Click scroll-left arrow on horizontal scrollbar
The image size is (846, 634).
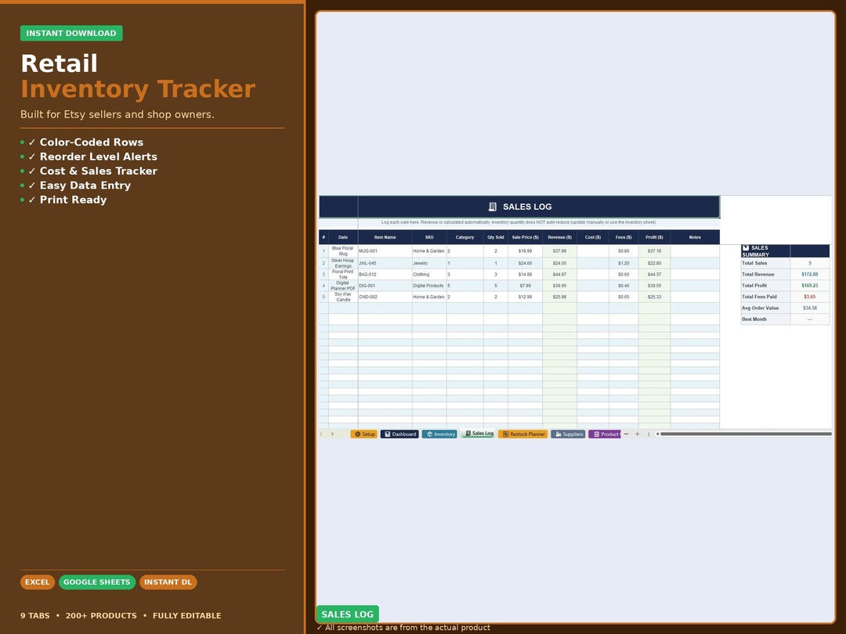pyautogui.click(x=657, y=434)
